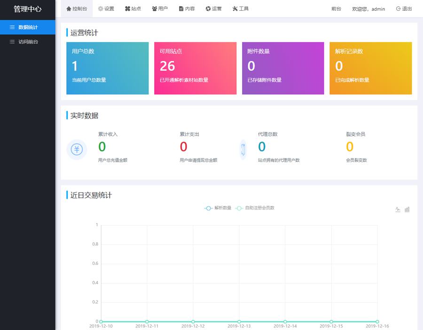Click the 可用站点 statistics card
423x330 pixels.
[195, 68]
